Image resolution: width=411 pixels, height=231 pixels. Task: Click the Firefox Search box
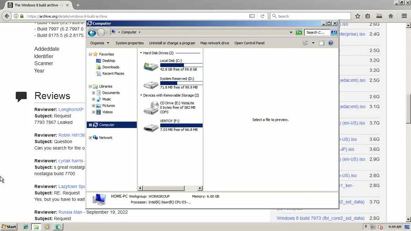point(310,16)
